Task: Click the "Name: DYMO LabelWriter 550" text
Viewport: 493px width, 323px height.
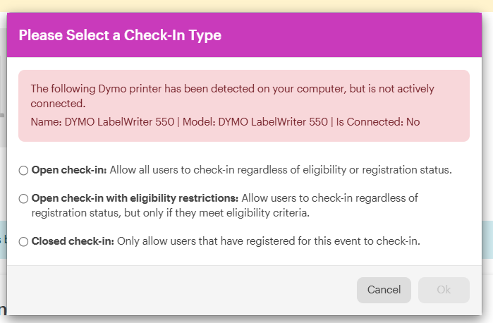Action: tap(102, 122)
